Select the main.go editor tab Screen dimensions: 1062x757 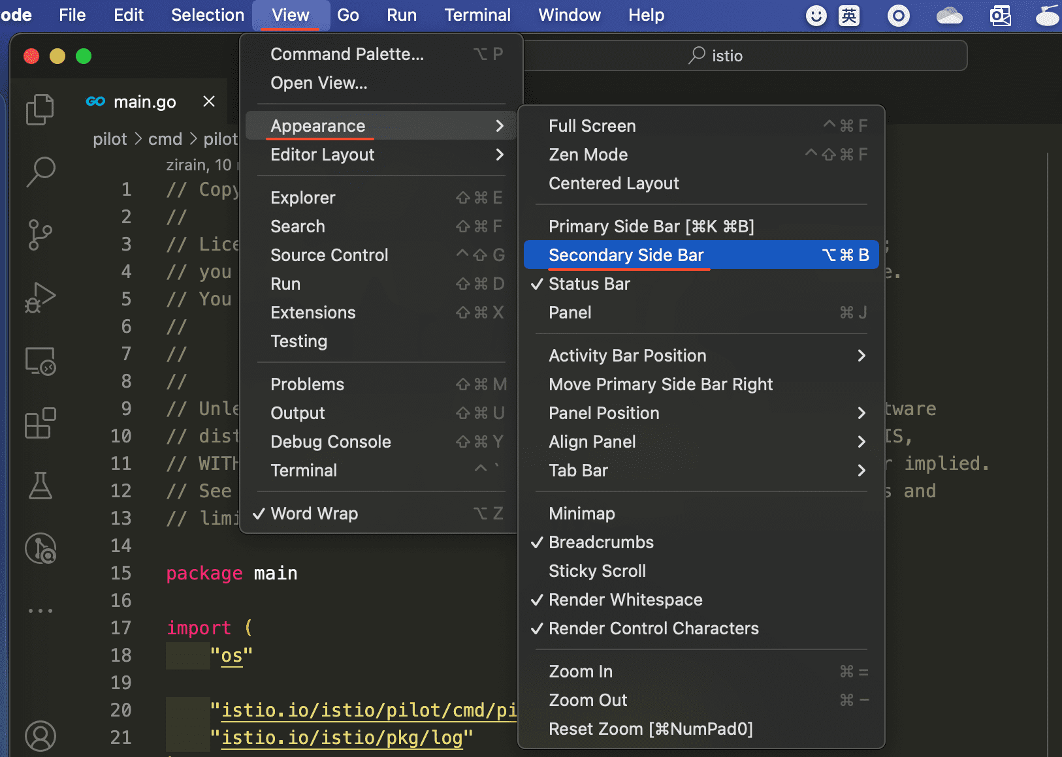click(144, 102)
